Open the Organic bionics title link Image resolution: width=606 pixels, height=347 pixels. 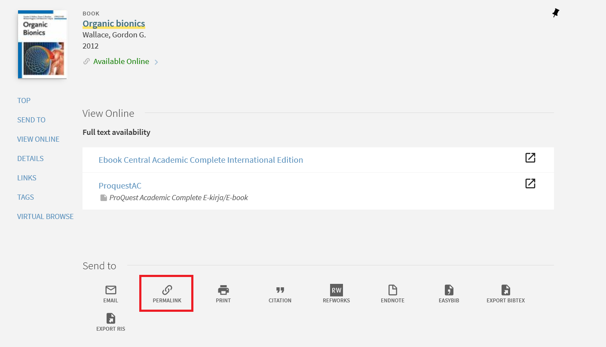tap(113, 24)
